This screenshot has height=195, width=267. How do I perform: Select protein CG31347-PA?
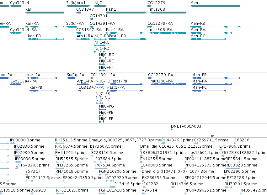(79, 91)
